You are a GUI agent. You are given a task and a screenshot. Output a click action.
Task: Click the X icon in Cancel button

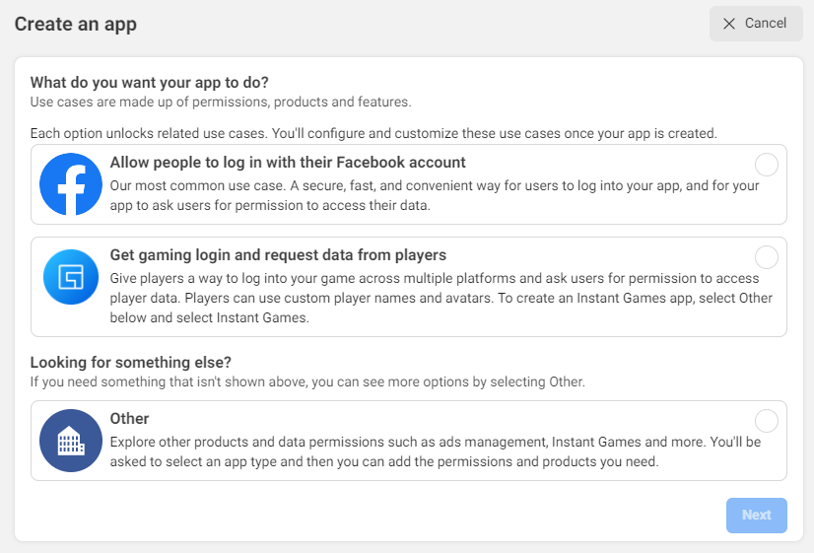tap(729, 24)
